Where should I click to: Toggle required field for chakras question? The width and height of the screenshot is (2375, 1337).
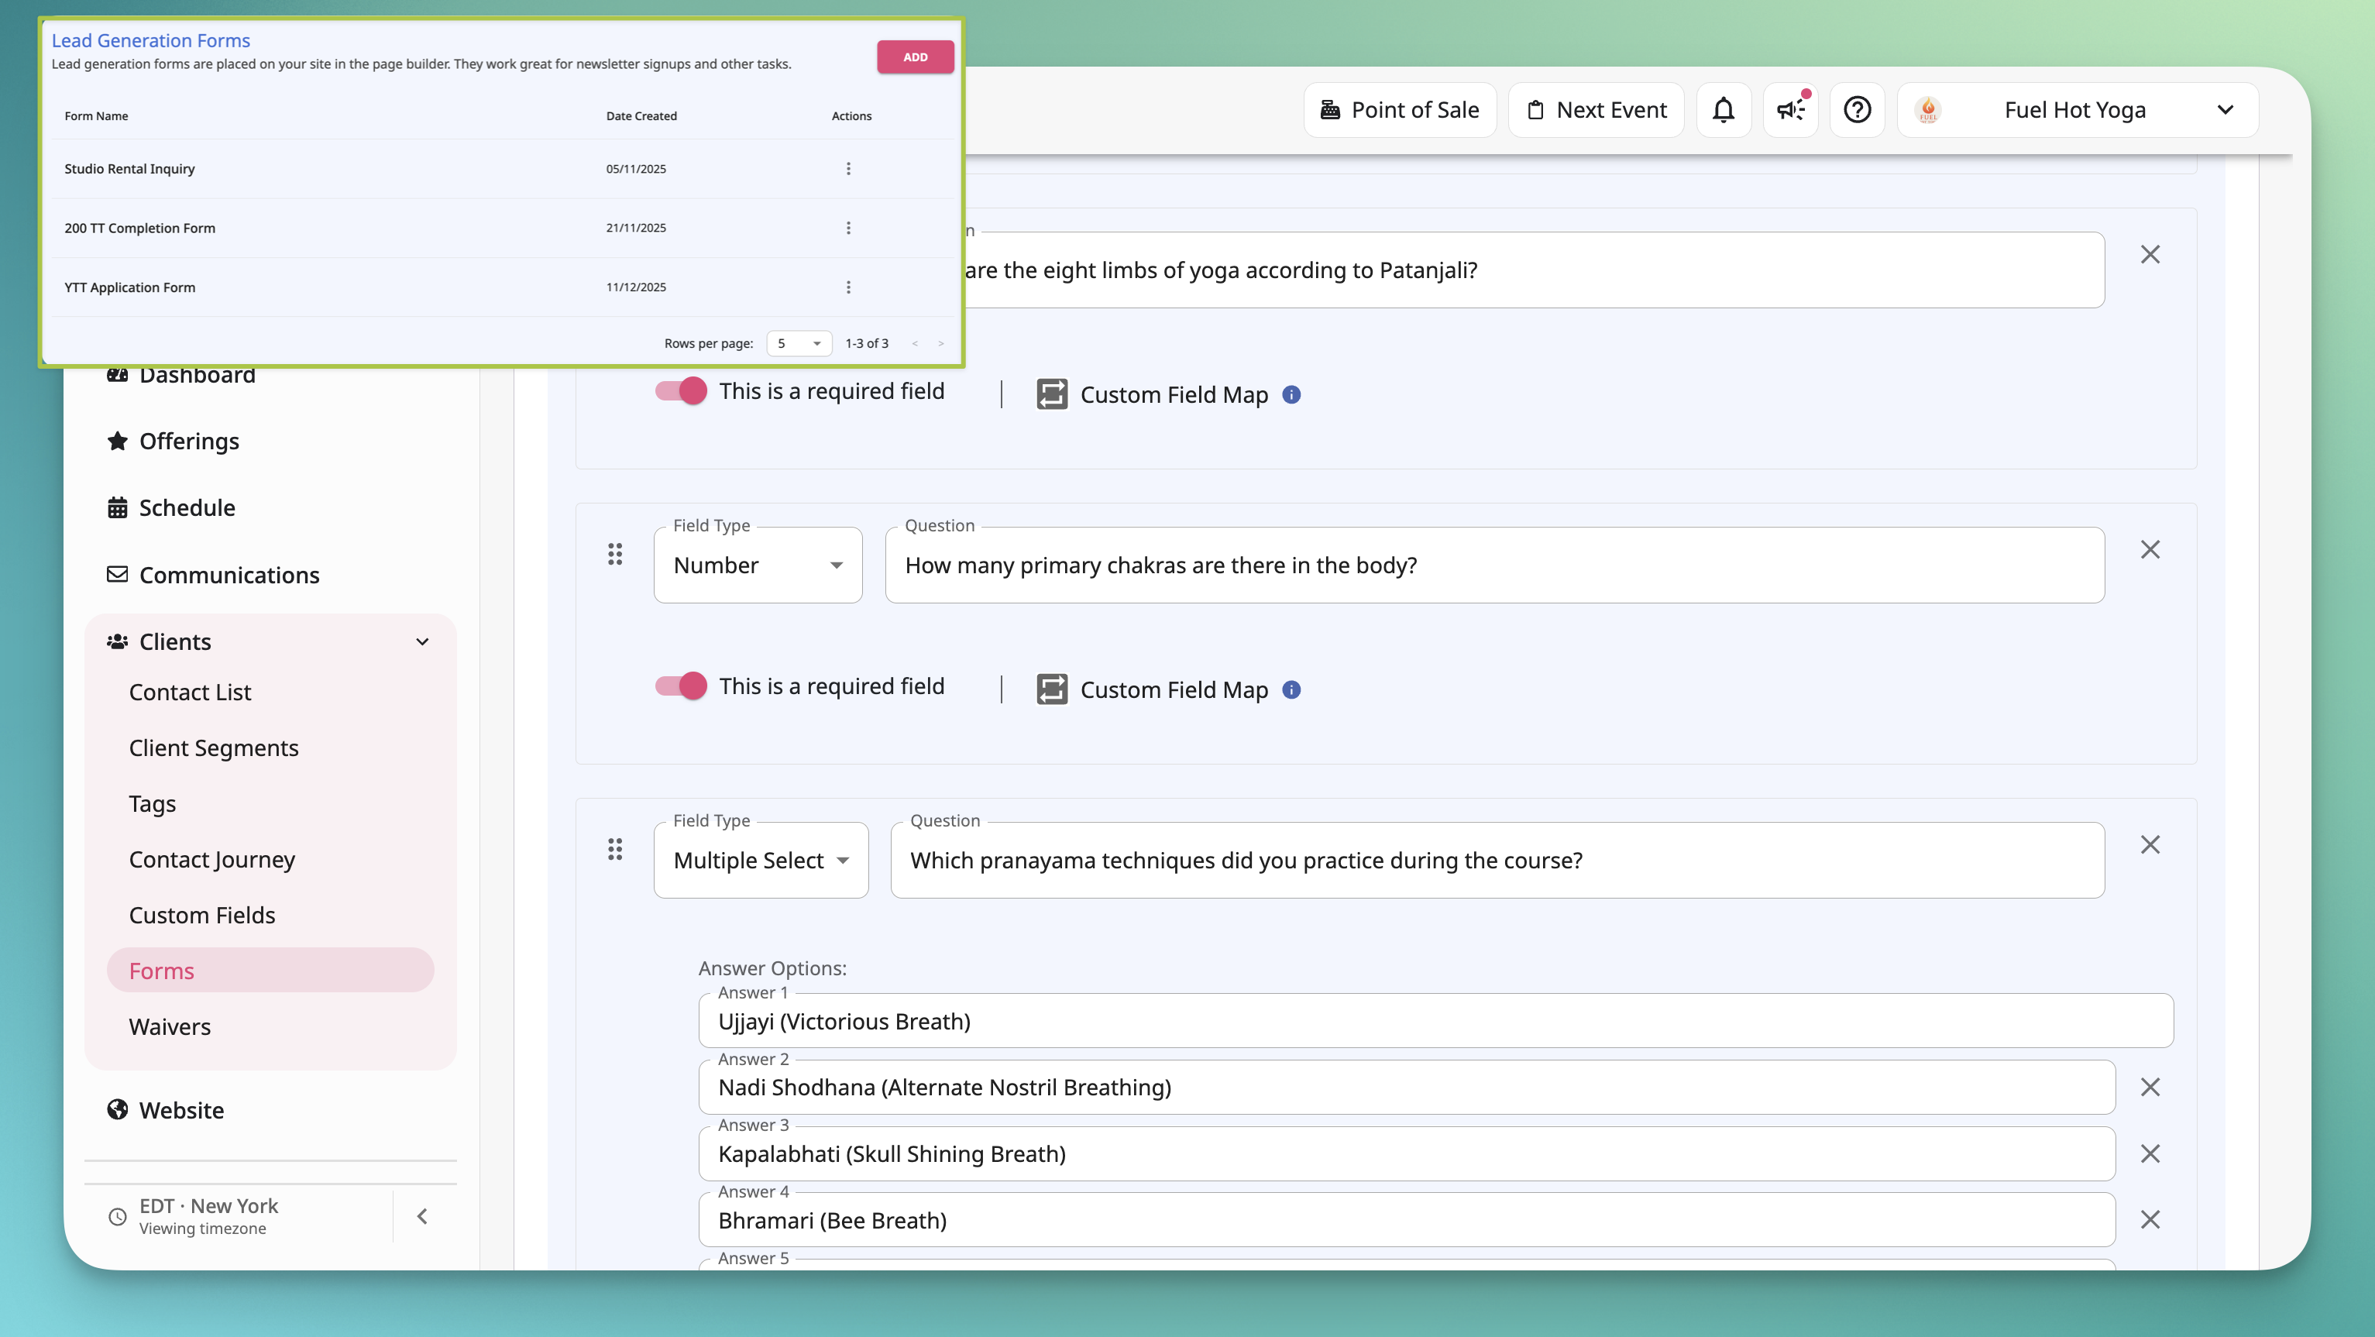682,686
